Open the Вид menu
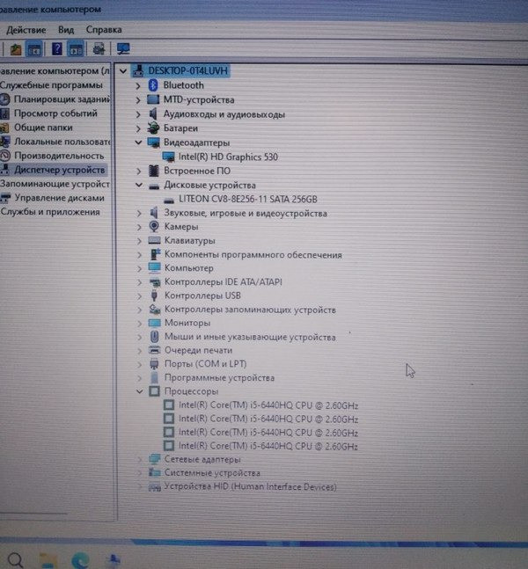This screenshot has height=569, width=528. click(66, 30)
